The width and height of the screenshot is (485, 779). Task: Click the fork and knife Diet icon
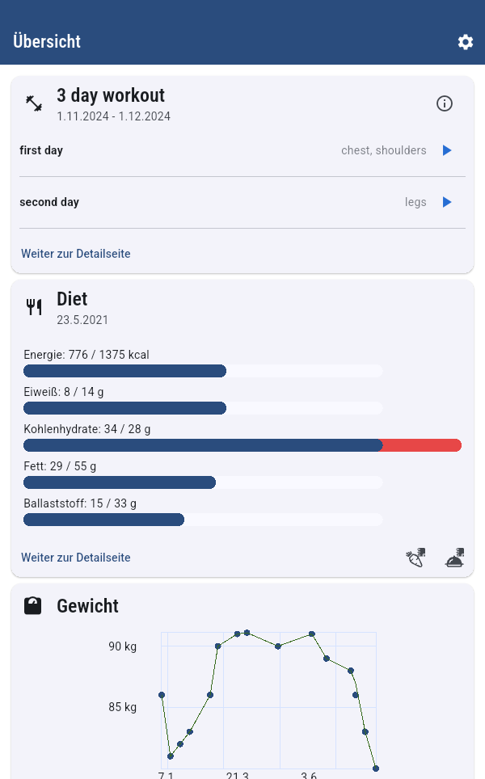click(x=34, y=307)
